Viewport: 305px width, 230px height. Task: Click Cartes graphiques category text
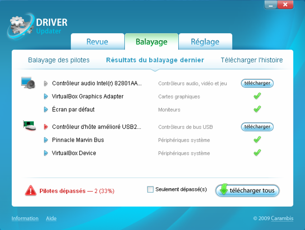click(179, 96)
